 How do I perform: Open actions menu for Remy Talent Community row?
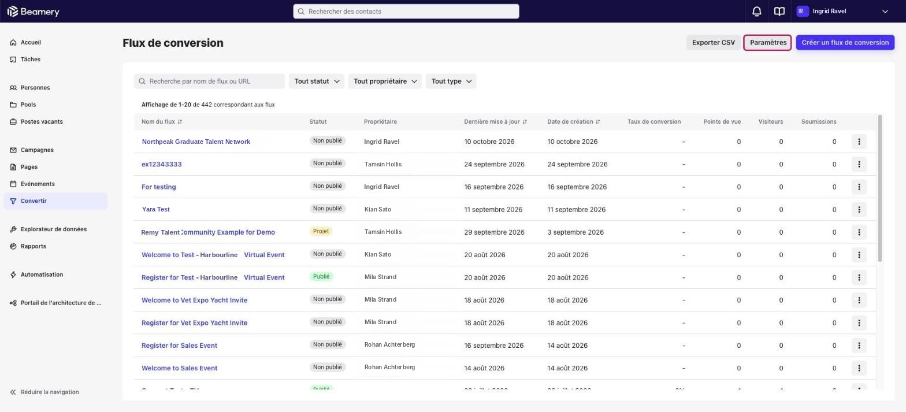click(x=859, y=232)
